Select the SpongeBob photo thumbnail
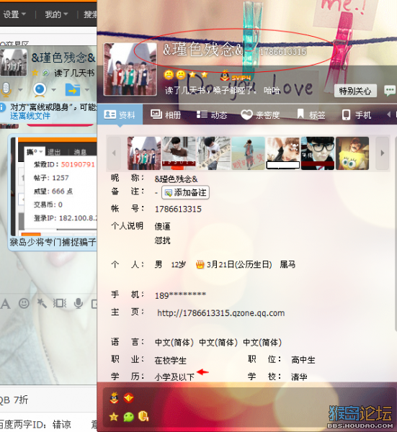397x432 pixels. (352, 153)
